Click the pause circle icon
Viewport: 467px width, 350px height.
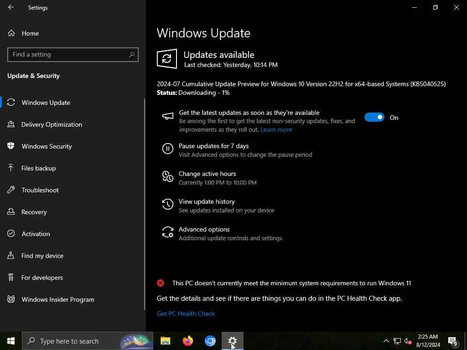(x=168, y=148)
